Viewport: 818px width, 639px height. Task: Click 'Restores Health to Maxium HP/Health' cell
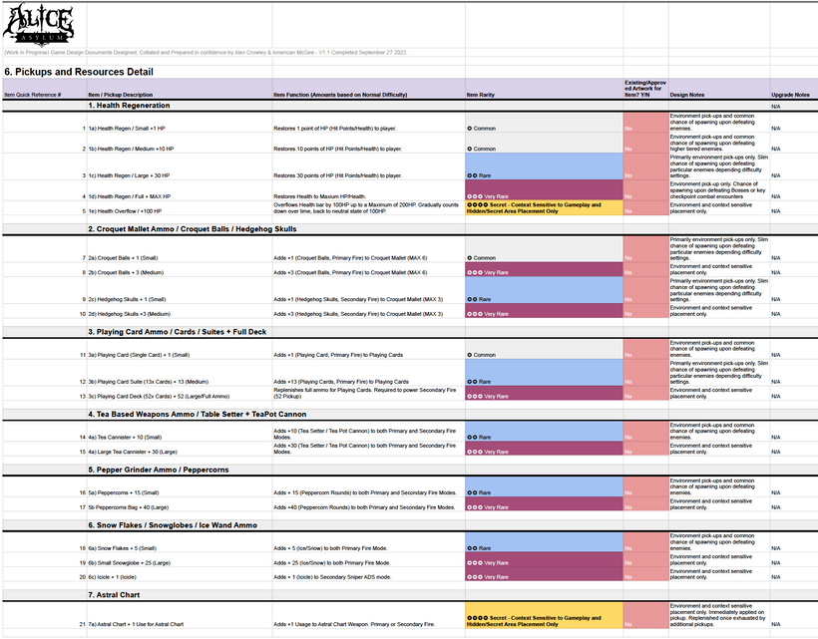(x=369, y=190)
